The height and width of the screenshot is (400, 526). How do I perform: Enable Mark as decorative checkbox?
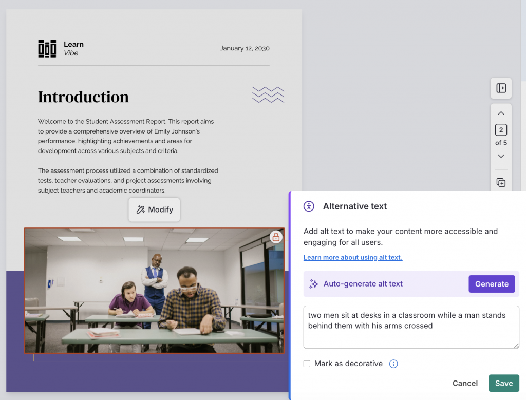click(307, 364)
